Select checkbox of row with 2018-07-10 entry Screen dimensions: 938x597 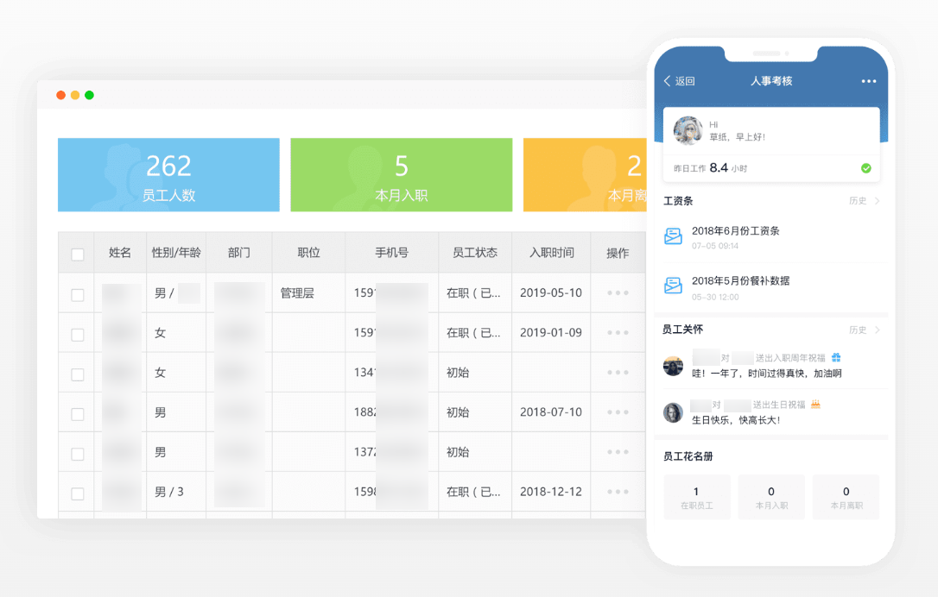click(x=78, y=413)
